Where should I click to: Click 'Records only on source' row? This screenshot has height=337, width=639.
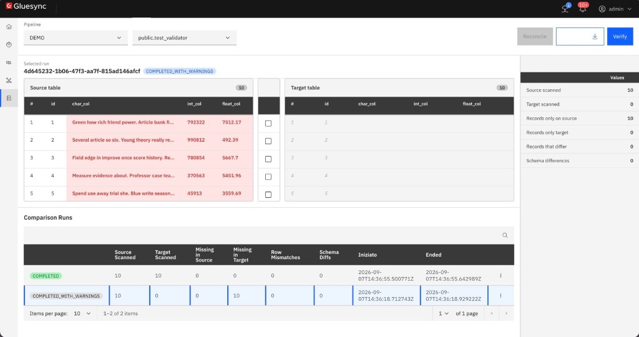pos(580,119)
